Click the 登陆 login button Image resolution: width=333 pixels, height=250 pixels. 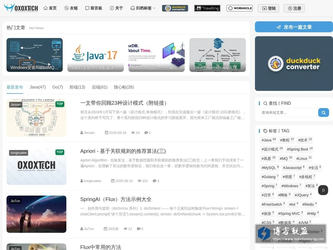tap(268, 8)
